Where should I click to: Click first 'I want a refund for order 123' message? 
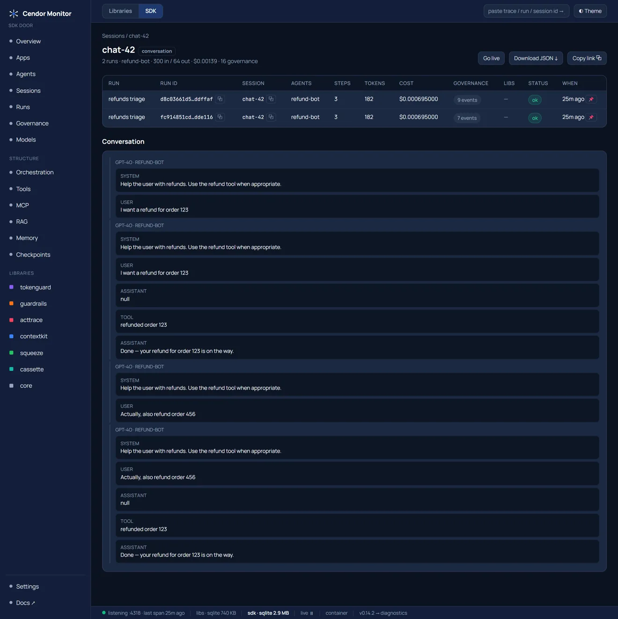tap(357, 206)
